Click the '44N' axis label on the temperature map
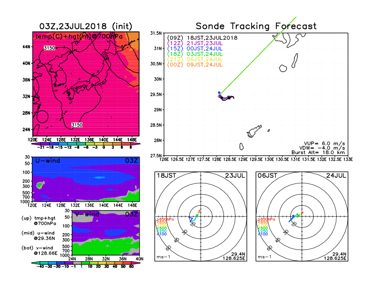 pos(26,46)
